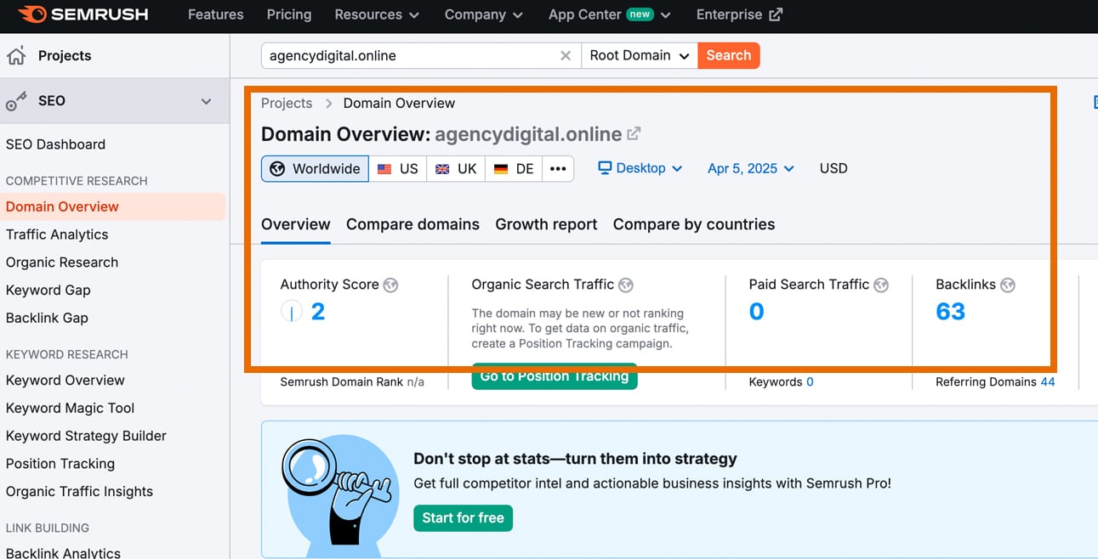Screen dimensions: 1098x559
Task: Open the Root Domain dropdown
Action: point(640,56)
